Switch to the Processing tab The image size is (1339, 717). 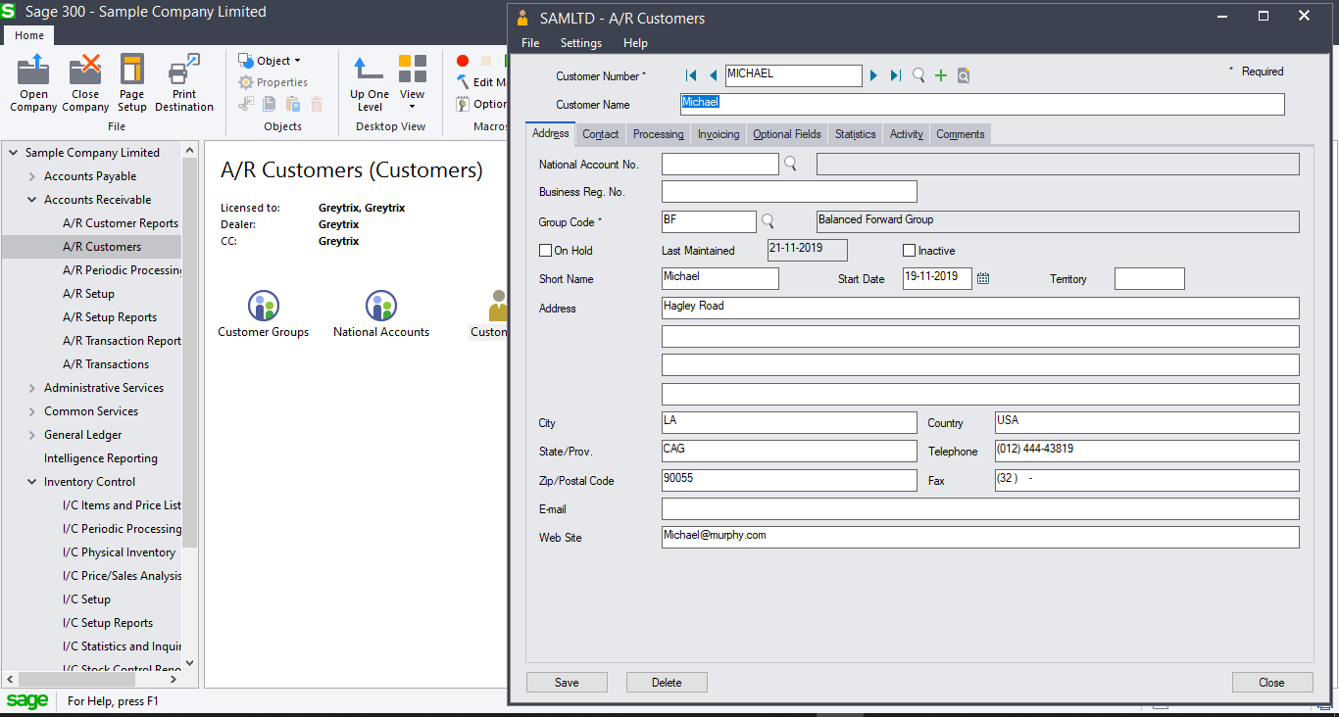point(658,134)
